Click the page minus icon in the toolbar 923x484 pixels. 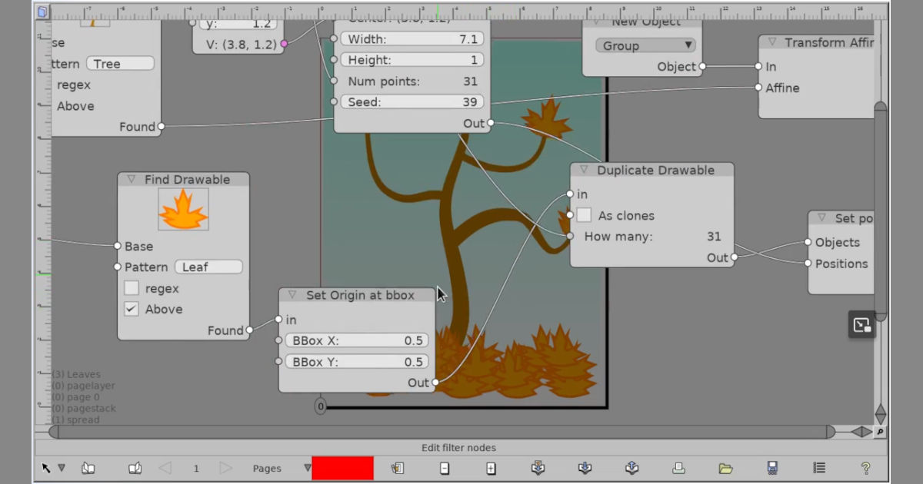[444, 468]
